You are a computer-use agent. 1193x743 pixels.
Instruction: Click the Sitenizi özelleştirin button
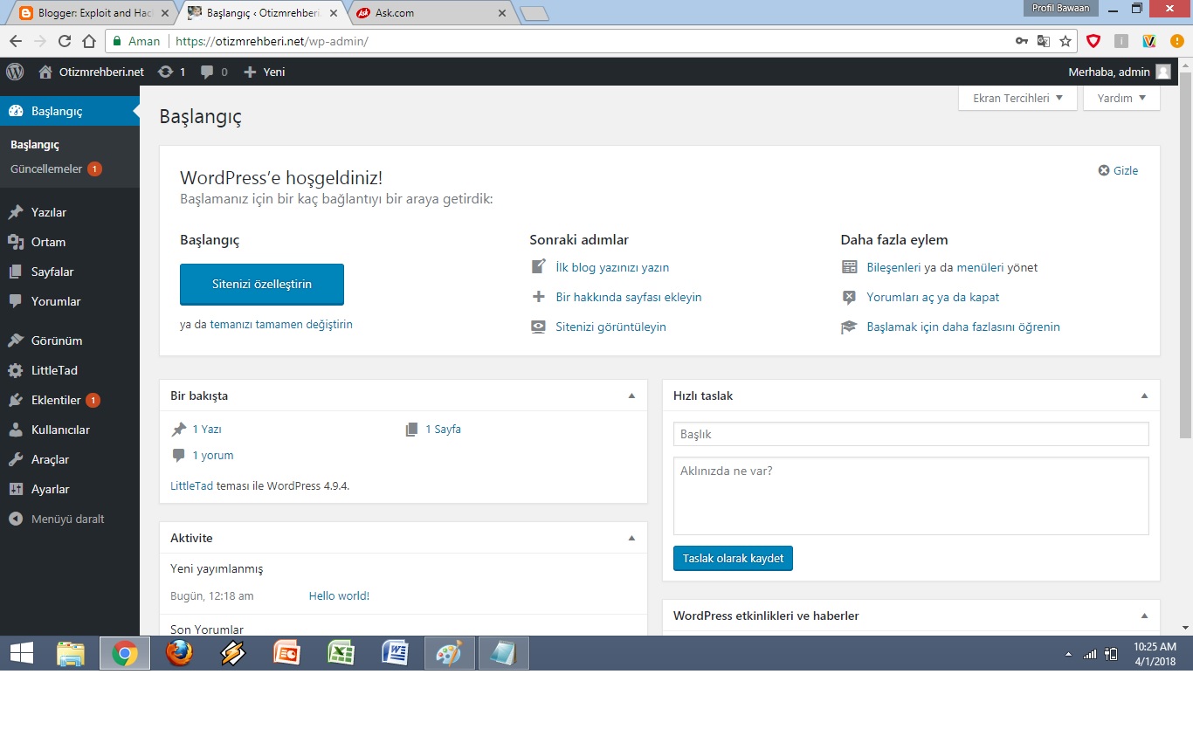(261, 284)
